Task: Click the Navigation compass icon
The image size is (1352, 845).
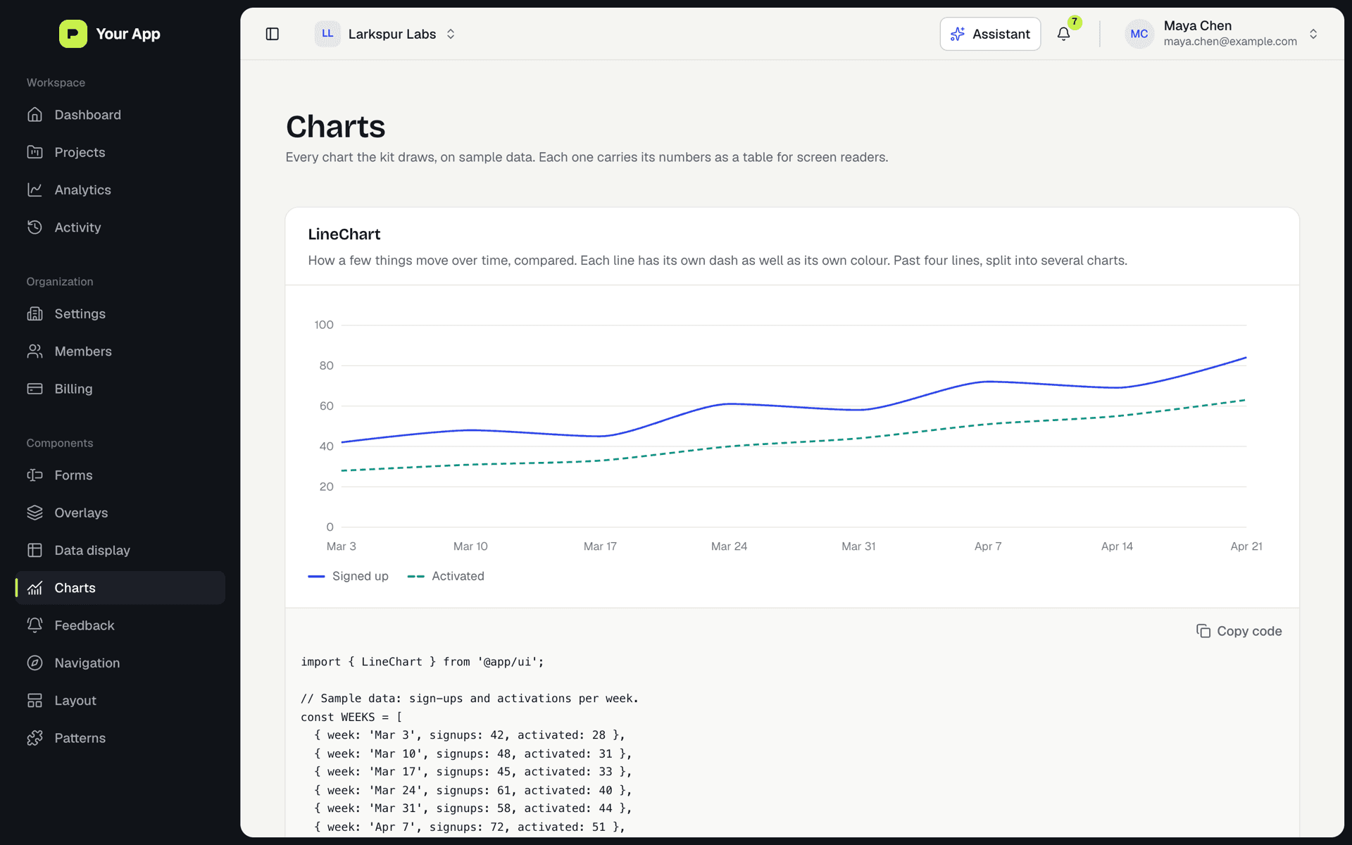Action: tap(35, 663)
